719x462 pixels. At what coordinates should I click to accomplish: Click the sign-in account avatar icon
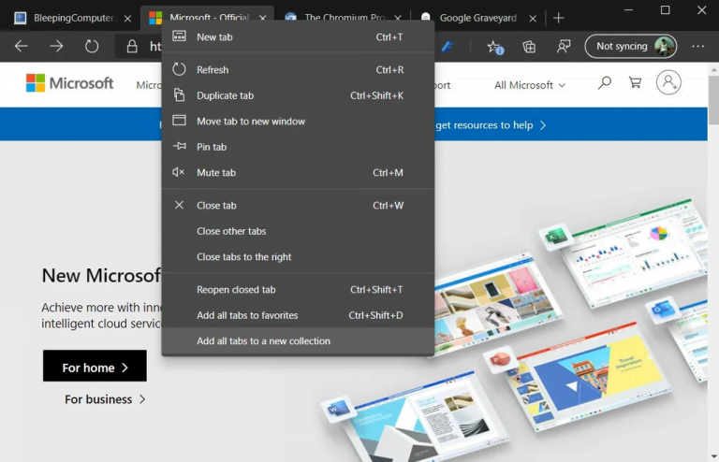668,82
